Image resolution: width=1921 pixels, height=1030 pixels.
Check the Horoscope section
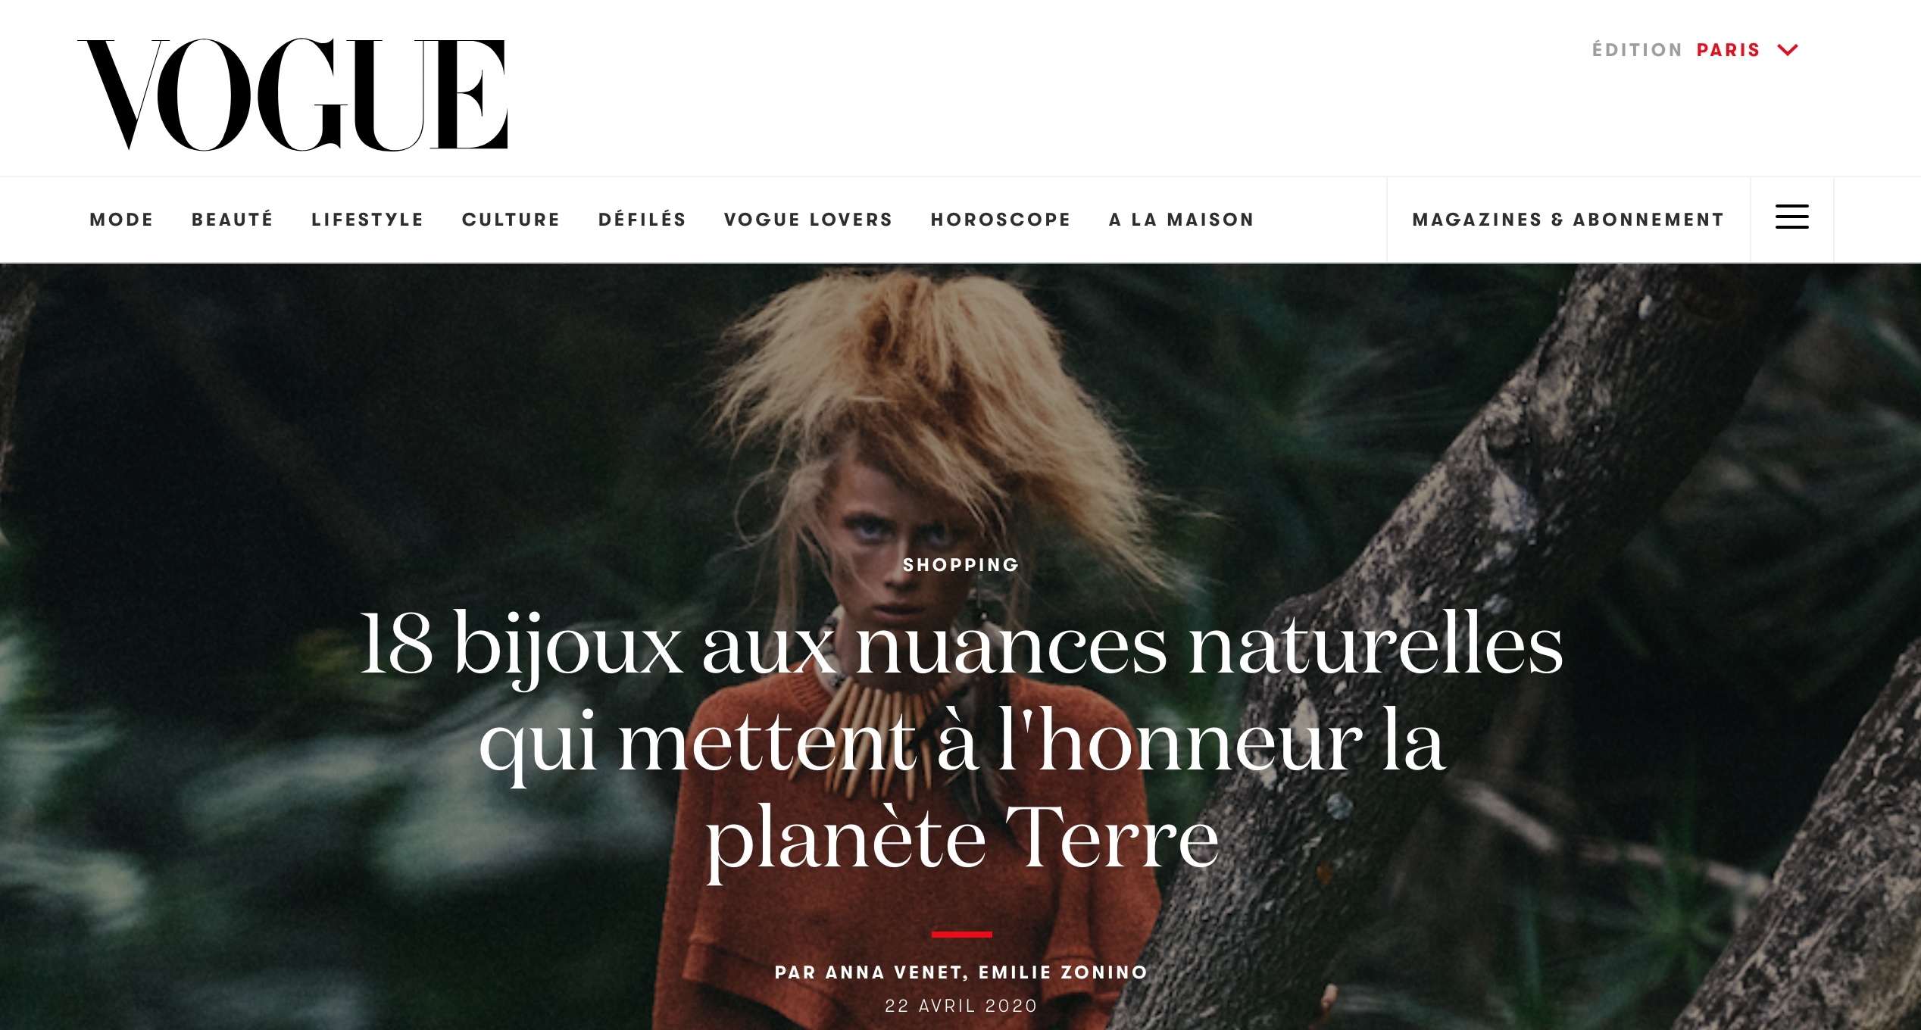1001,220
